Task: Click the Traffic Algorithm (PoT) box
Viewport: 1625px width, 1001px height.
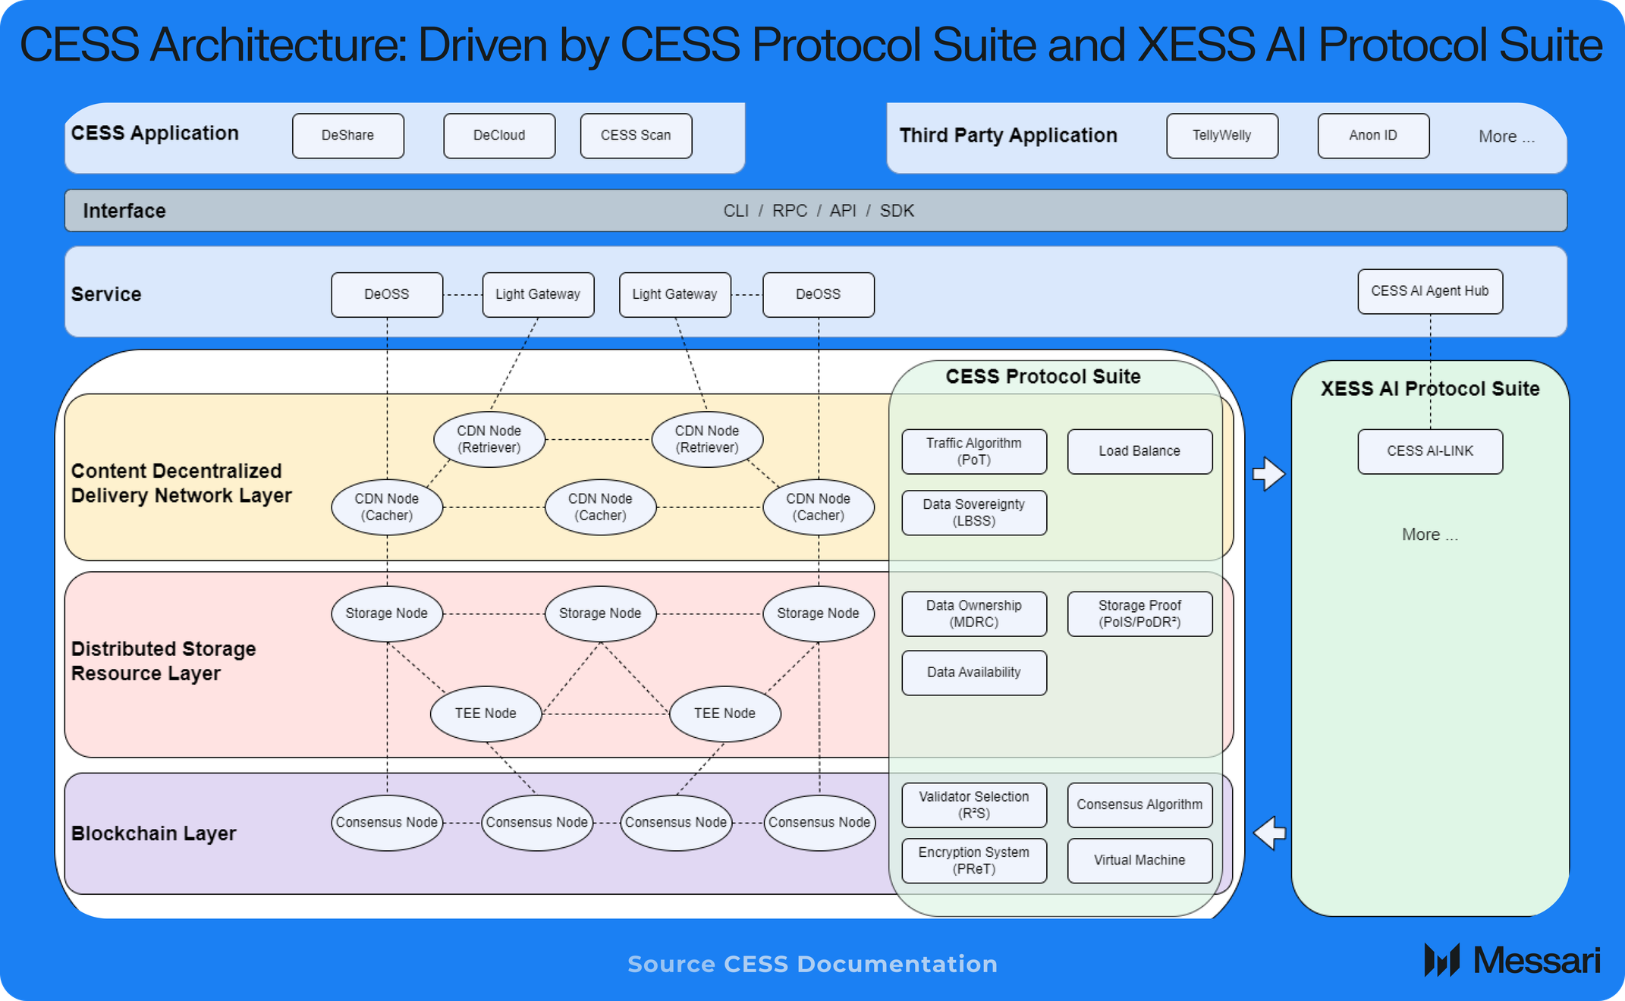Action: (x=973, y=451)
